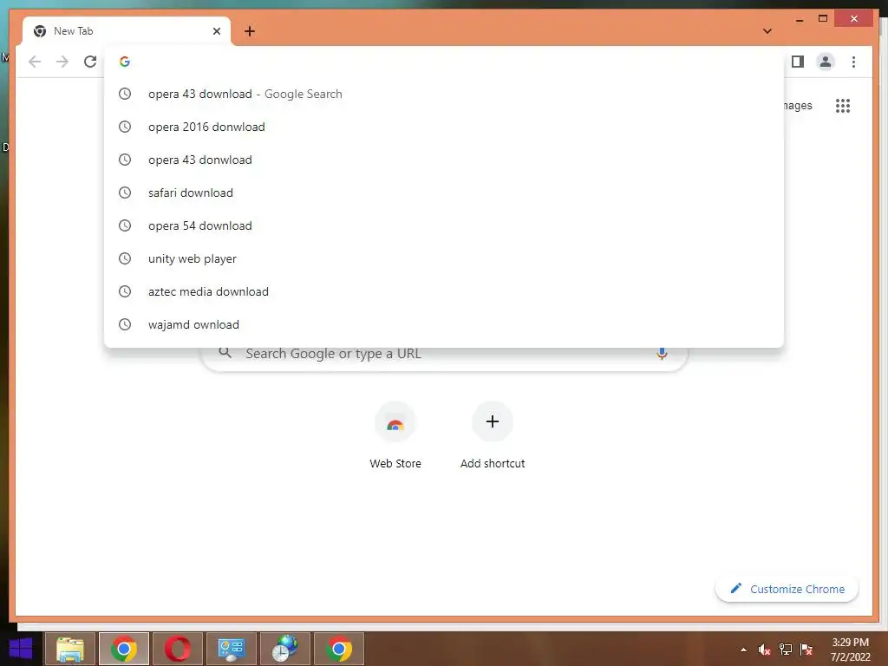Choose suggestion "unity web player"
The height and width of the screenshot is (666, 888).
click(444, 258)
